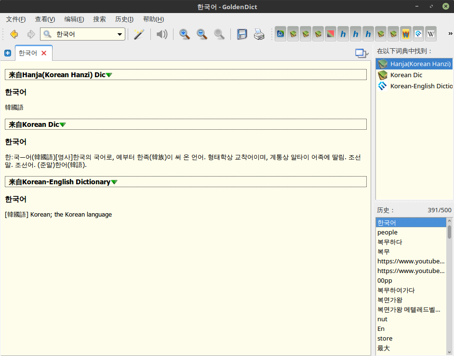Select the zoom in magnifier icon
This screenshot has height=356, width=454.
coord(184,34)
